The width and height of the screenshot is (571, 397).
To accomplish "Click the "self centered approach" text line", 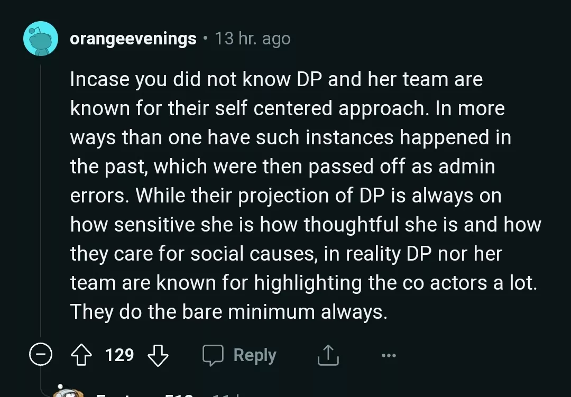I will click(x=287, y=108).
